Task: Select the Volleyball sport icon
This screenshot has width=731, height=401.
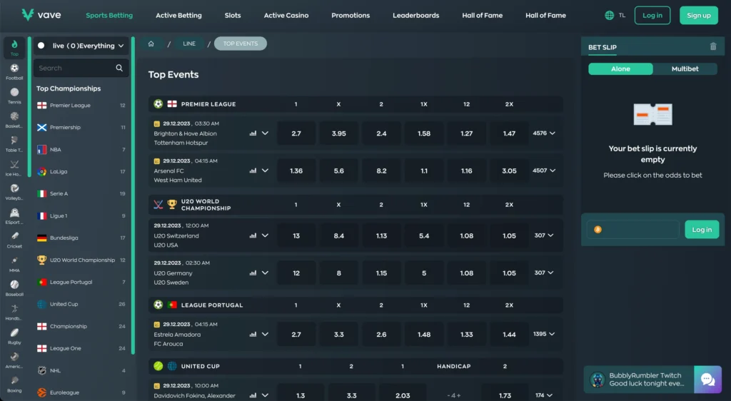Action: [x=14, y=188]
